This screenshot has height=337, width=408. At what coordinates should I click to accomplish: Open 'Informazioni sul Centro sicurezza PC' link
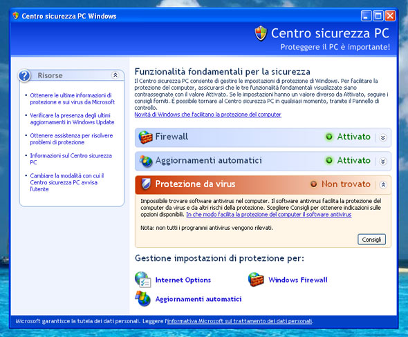coord(71,159)
